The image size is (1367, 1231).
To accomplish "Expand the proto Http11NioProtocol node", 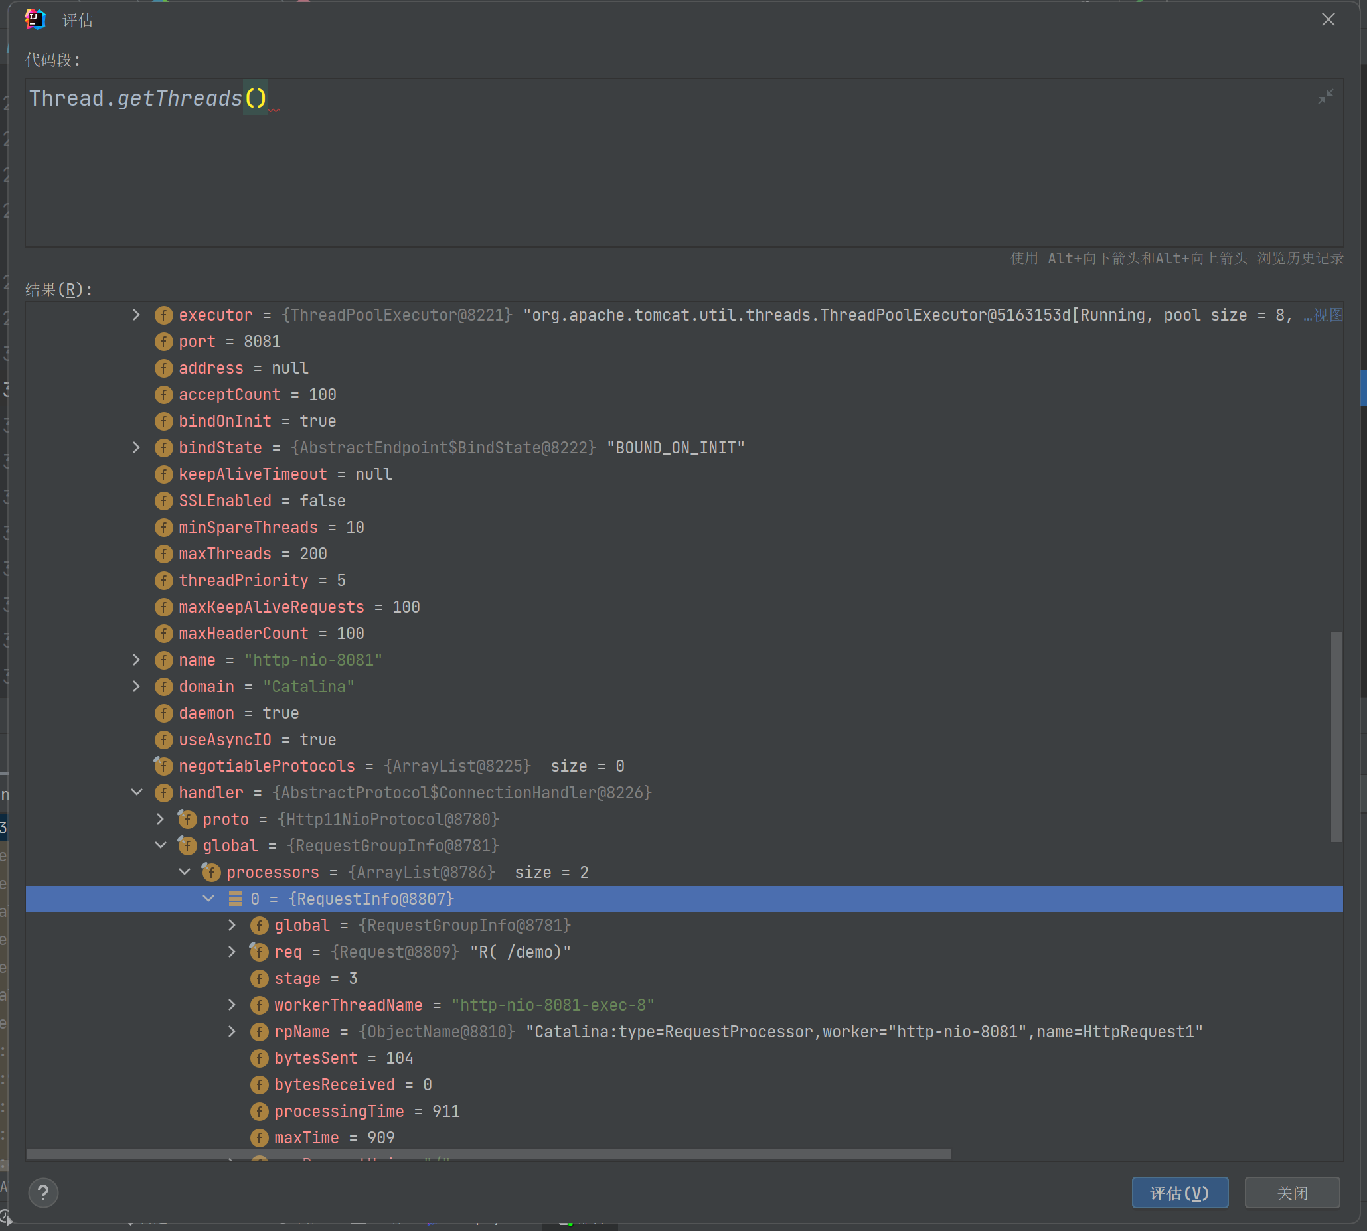I will 161,819.
